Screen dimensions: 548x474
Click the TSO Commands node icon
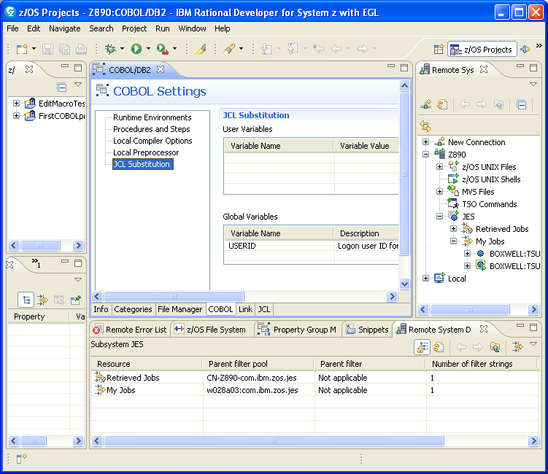pos(453,204)
